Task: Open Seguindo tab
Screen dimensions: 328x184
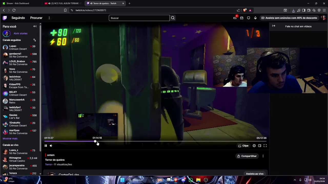Action: tap(18, 18)
